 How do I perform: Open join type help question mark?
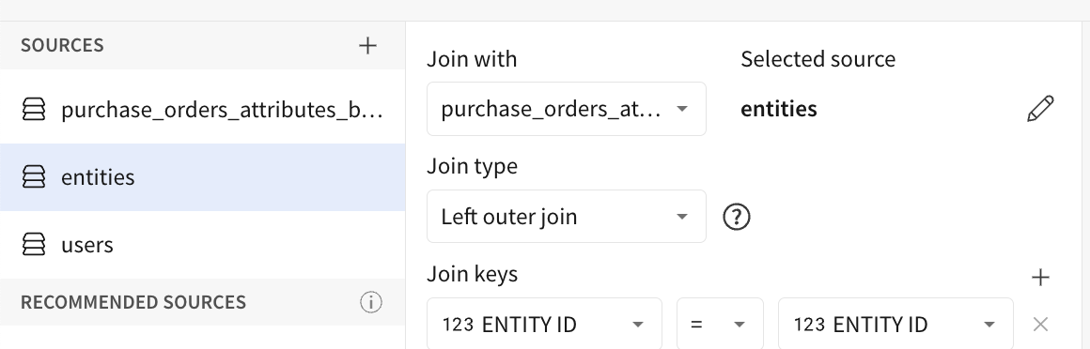point(736,217)
